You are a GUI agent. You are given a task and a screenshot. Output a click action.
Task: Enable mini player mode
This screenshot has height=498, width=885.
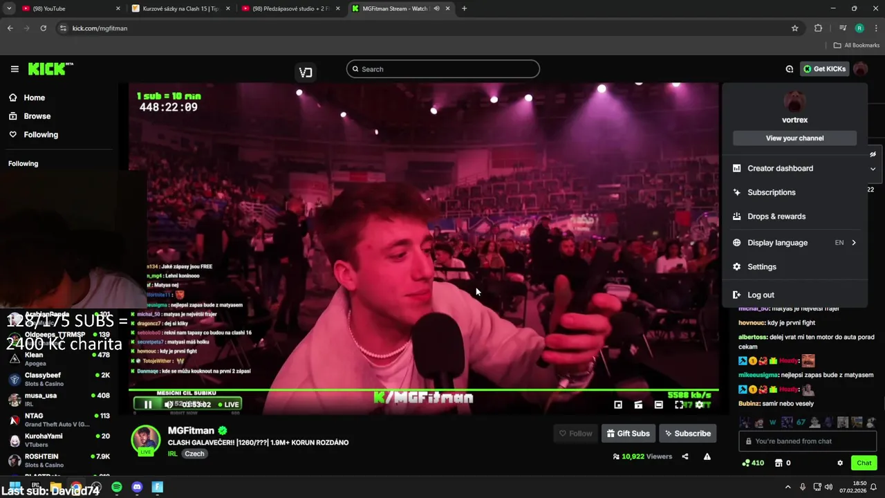618,405
